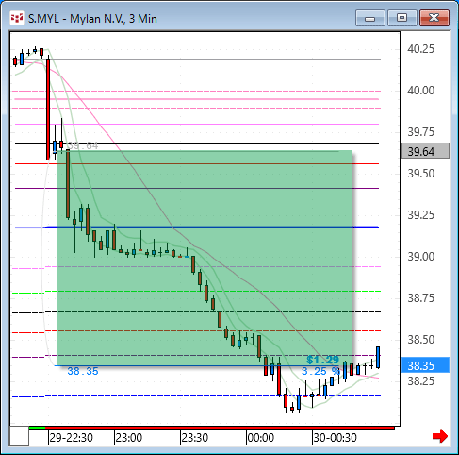The height and width of the screenshot is (455, 459).
Task: Click the 30-00:30 time axis label
Action: coord(336,438)
